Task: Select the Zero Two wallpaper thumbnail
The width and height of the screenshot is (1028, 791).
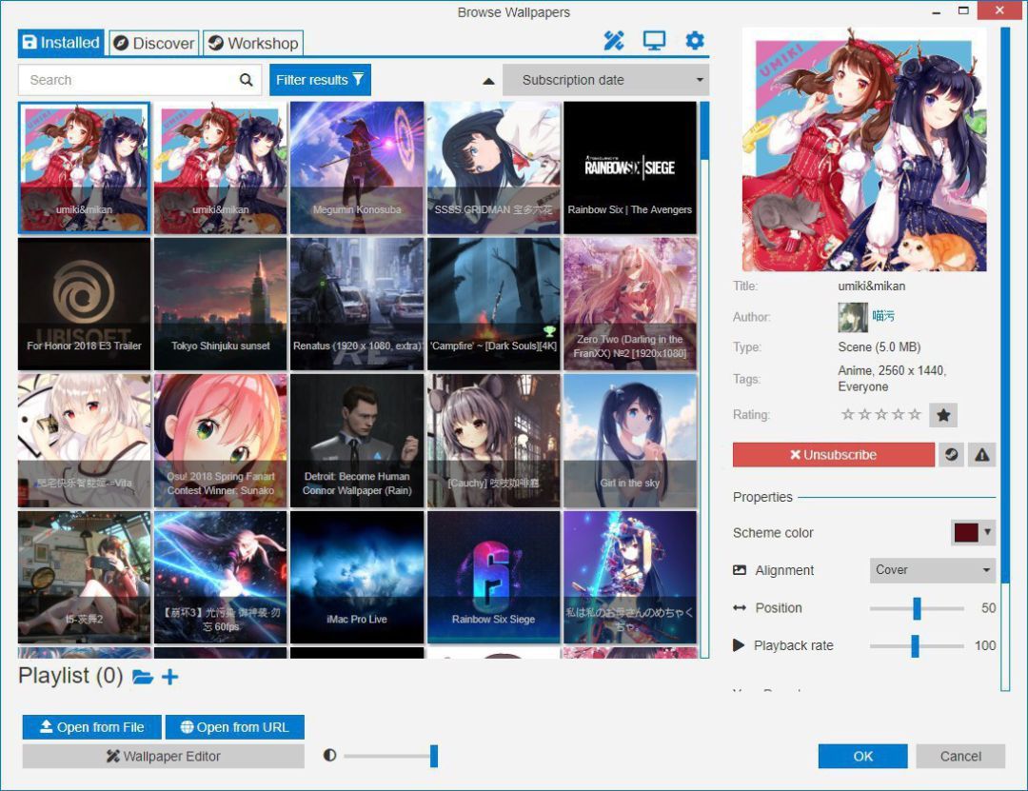Action: [x=630, y=304]
